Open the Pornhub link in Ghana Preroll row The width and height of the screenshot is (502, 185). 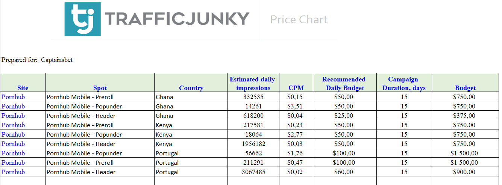click(13, 97)
